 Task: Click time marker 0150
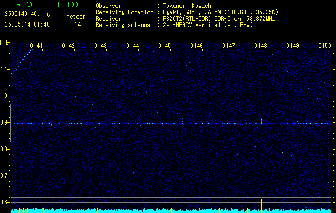coord(325,46)
